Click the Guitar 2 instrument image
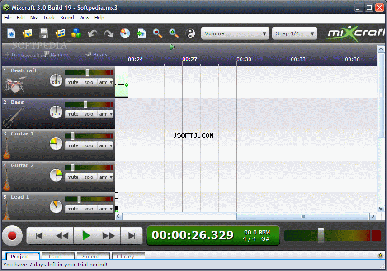 pos(7,180)
